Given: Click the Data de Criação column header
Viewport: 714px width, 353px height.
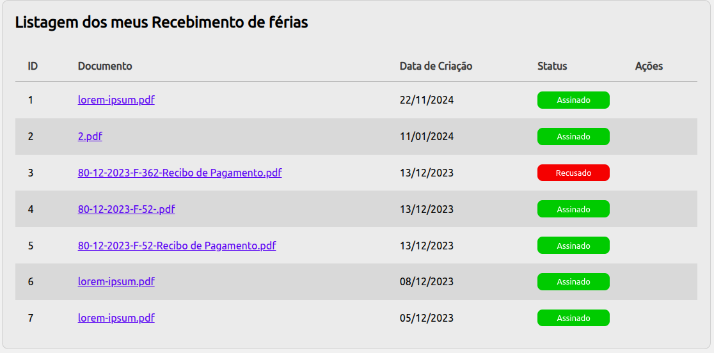Looking at the screenshot, I should [436, 66].
